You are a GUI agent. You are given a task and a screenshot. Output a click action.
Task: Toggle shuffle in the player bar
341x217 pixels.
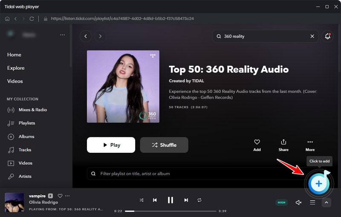(142, 200)
